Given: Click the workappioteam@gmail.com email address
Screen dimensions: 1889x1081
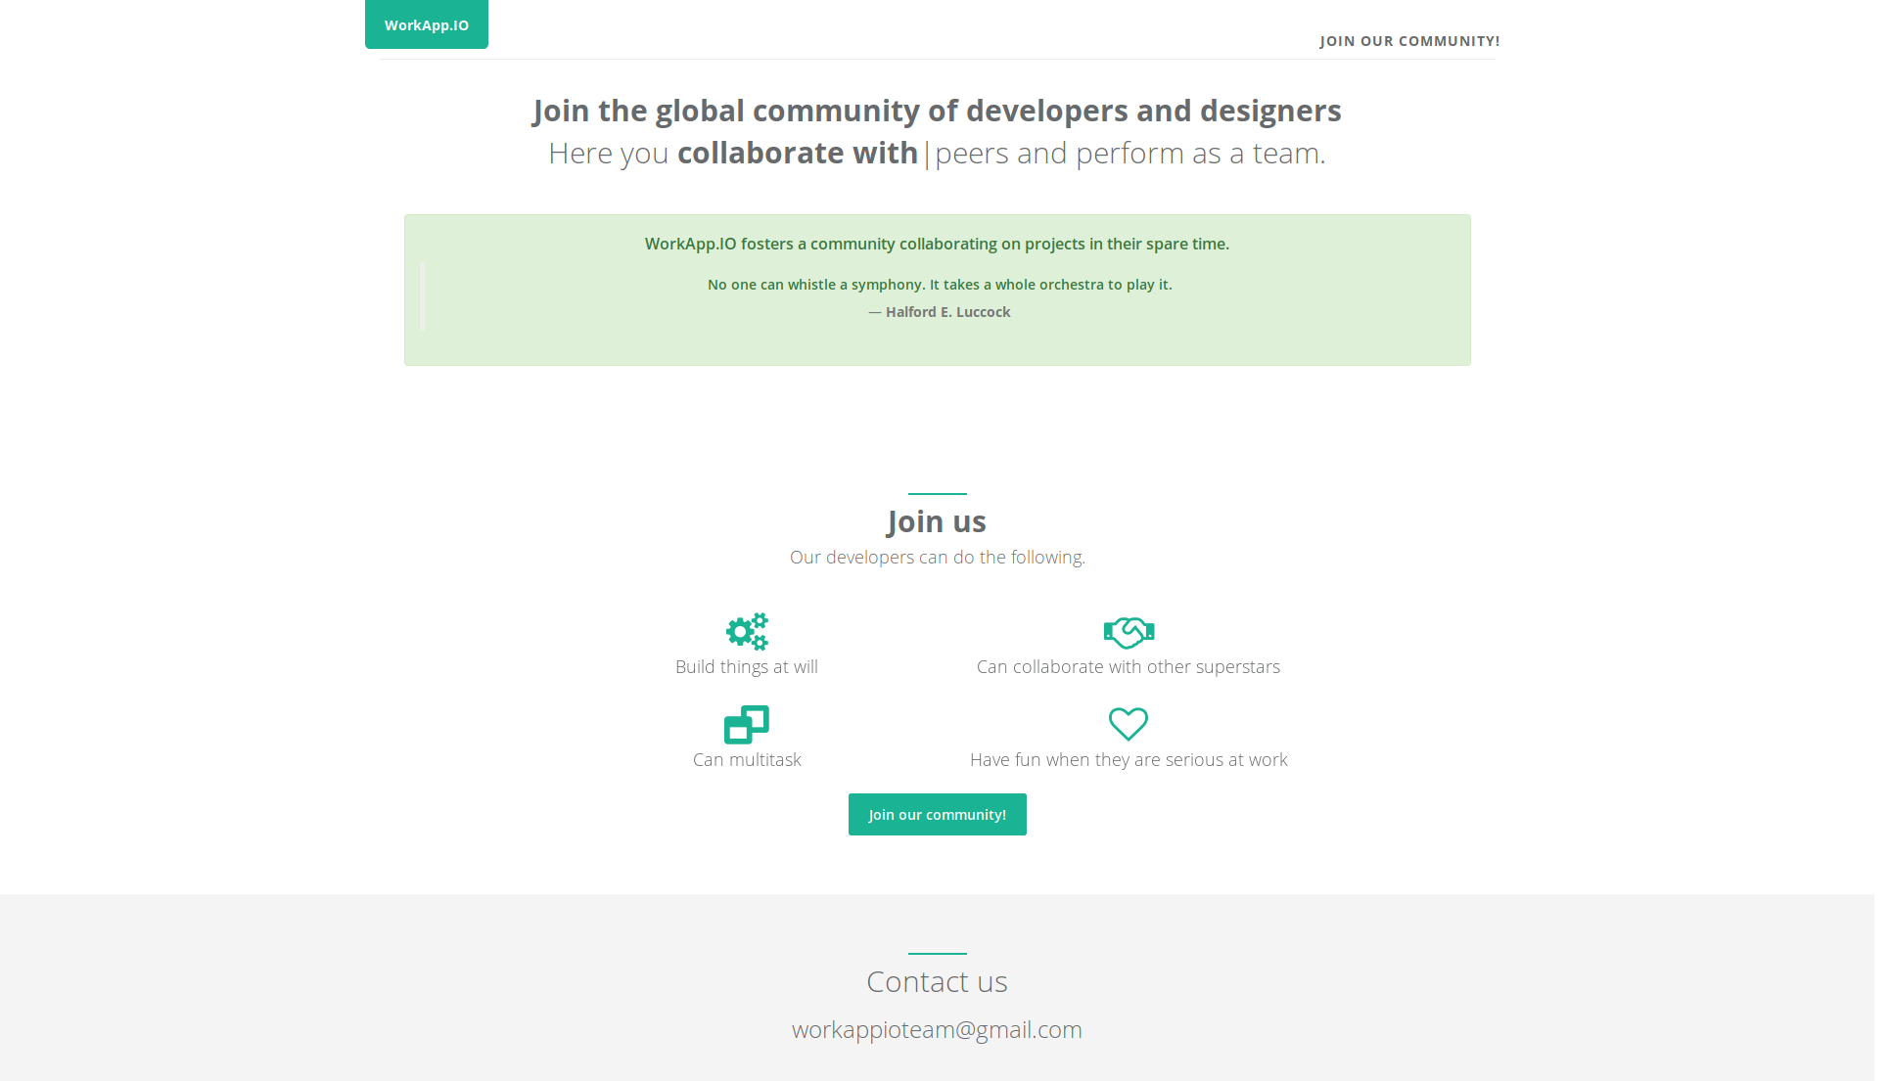Looking at the screenshot, I should [x=937, y=1029].
